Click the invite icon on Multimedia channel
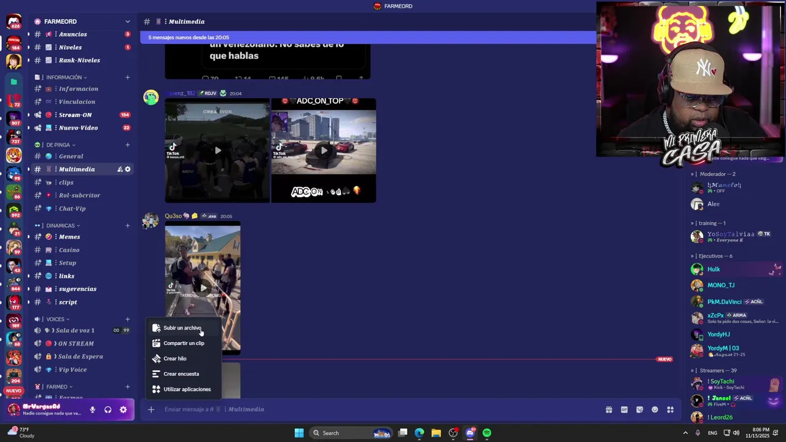786x442 pixels. pos(120,169)
